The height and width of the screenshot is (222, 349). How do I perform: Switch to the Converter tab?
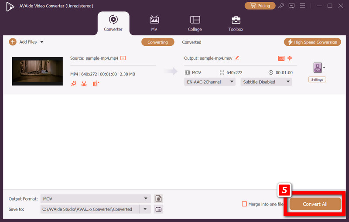[x=113, y=24]
